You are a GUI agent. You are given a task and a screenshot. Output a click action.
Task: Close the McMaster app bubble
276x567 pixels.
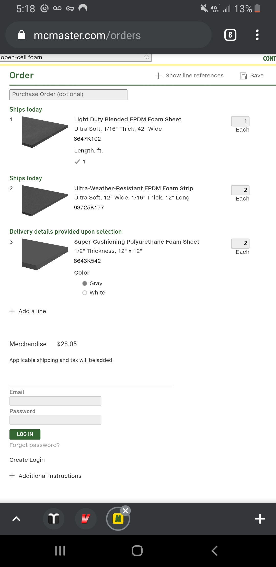click(125, 511)
